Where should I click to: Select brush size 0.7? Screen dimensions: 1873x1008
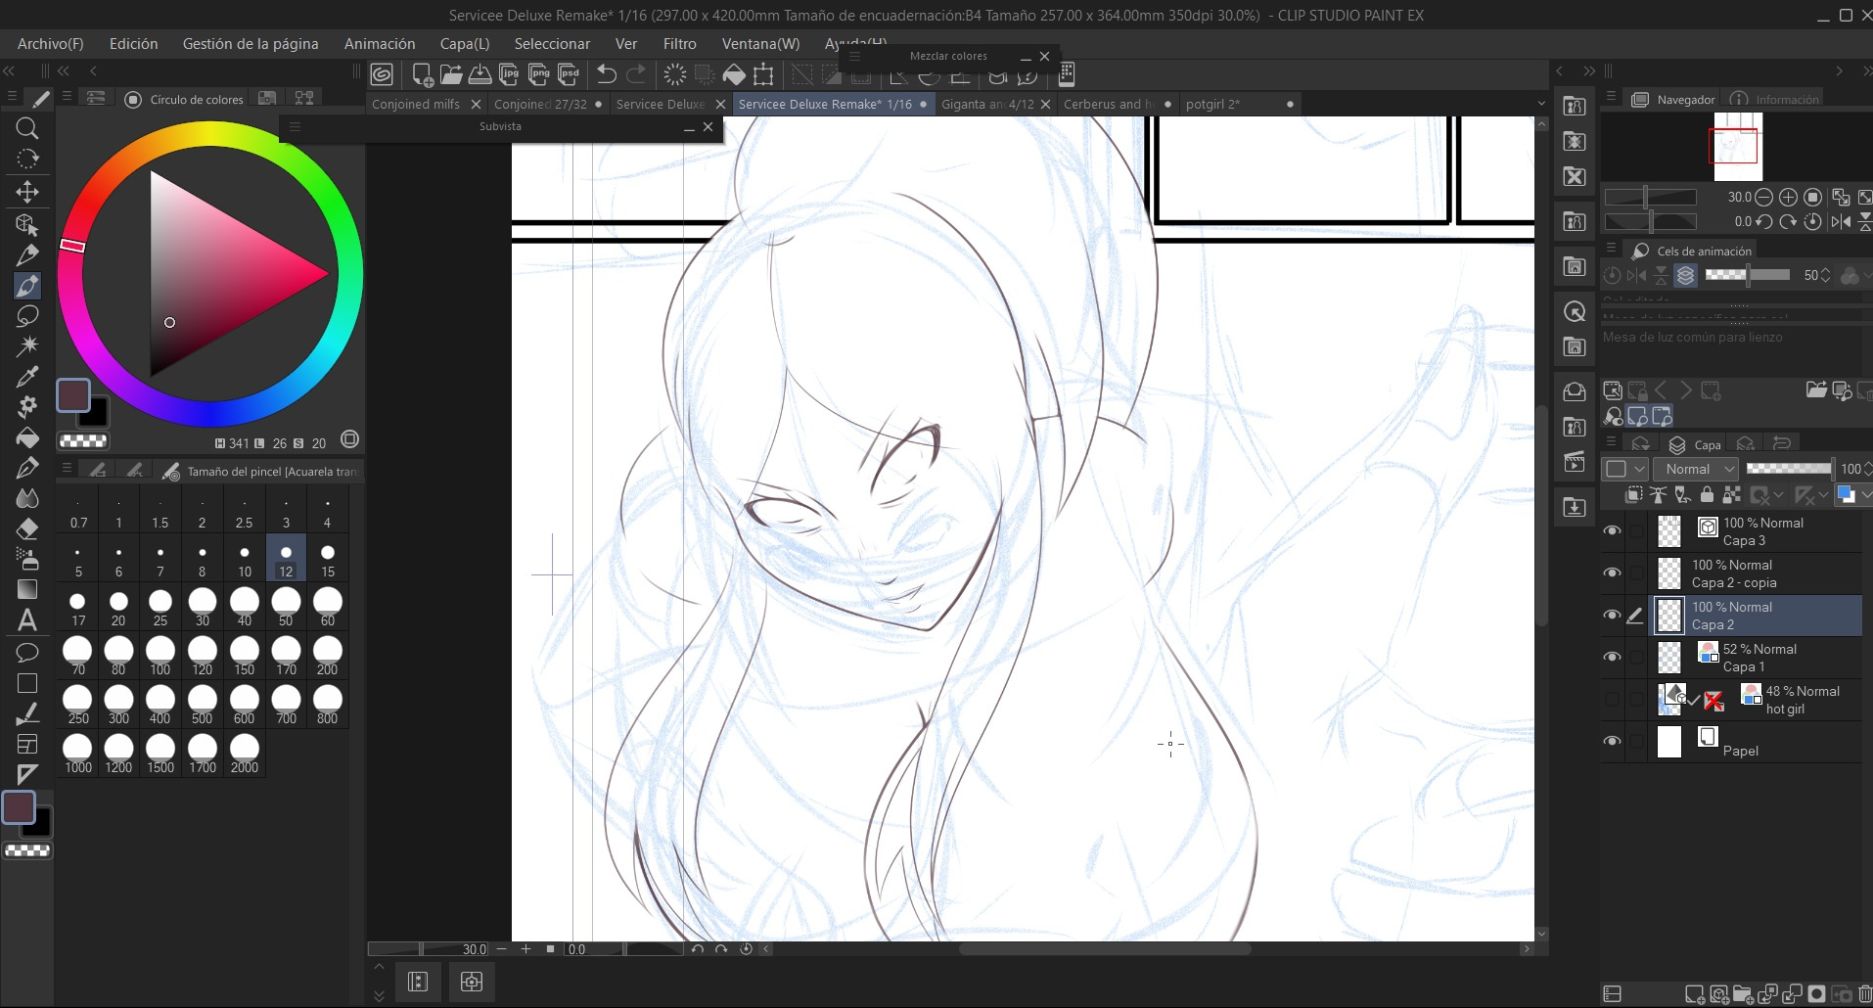(x=78, y=511)
